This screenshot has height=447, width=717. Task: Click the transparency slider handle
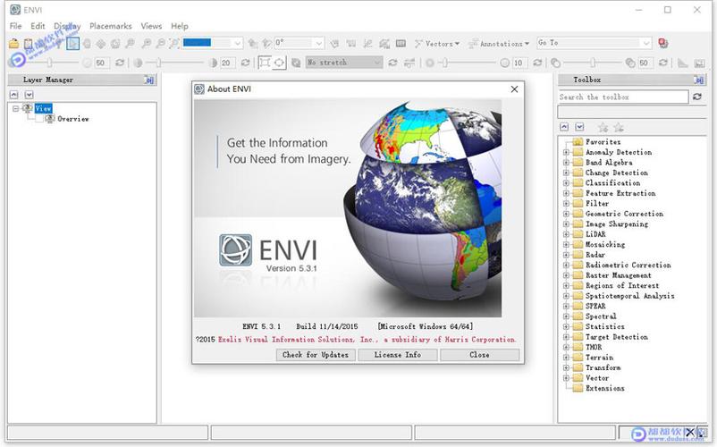tap(593, 63)
